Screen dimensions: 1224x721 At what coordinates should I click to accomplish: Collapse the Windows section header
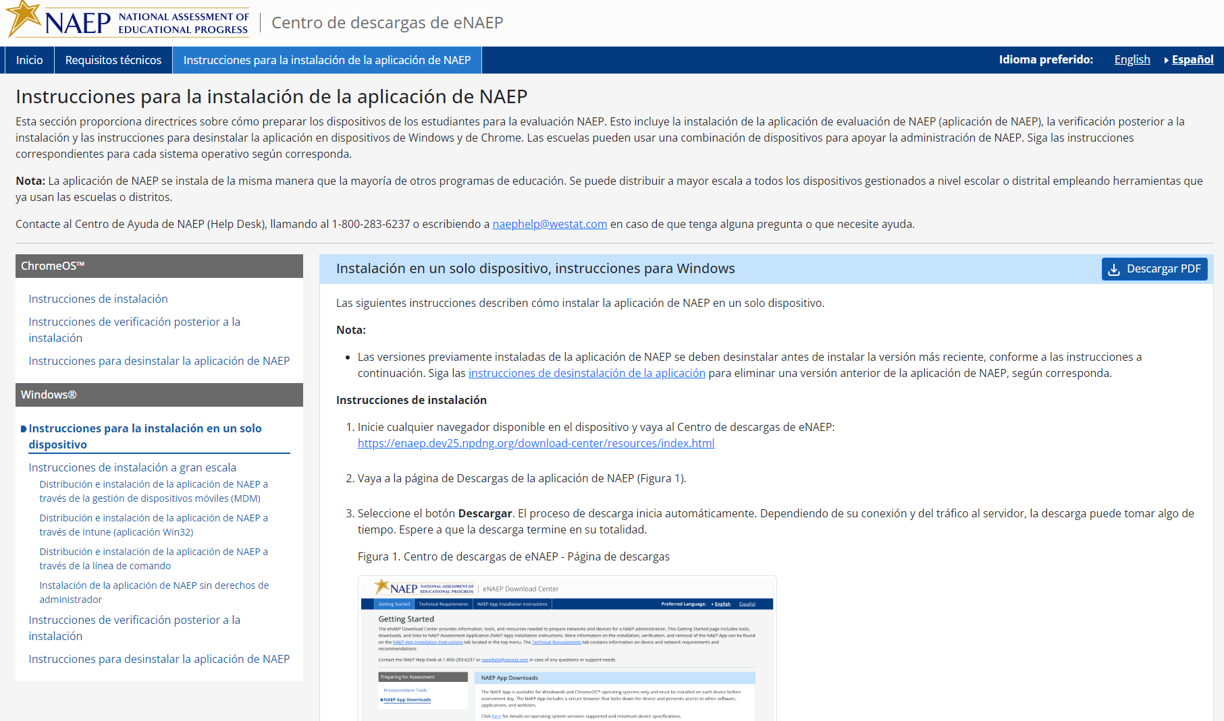(x=159, y=395)
